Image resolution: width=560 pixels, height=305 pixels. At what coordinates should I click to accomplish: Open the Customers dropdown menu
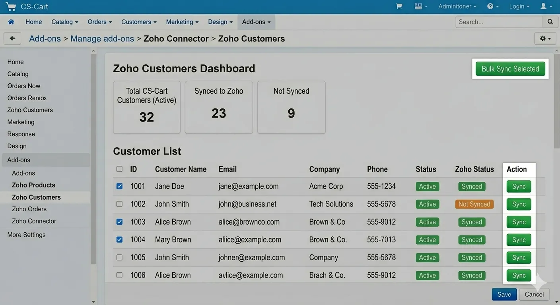[139, 22]
